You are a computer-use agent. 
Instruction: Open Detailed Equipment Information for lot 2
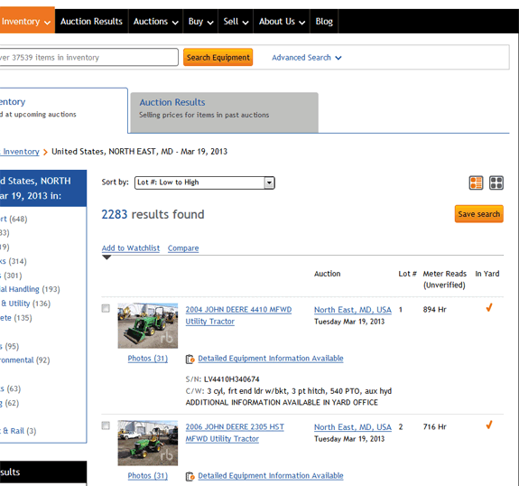(x=271, y=476)
